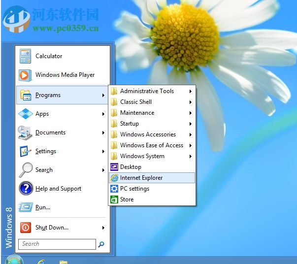Click the Windows Ease of Access label

click(x=152, y=145)
